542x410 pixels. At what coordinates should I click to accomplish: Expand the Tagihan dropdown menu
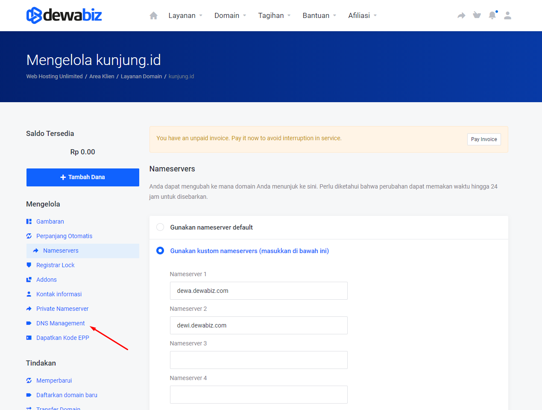pyautogui.click(x=274, y=16)
